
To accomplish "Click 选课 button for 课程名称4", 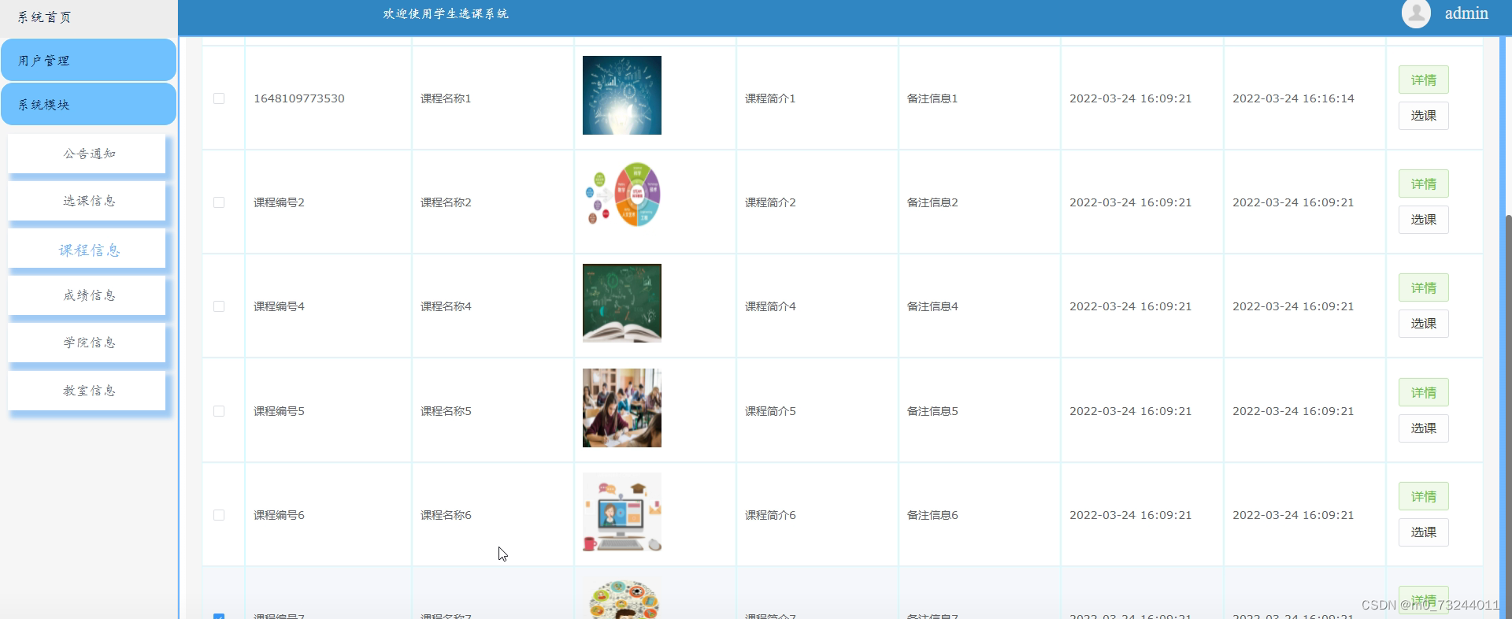I will [x=1424, y=324].
